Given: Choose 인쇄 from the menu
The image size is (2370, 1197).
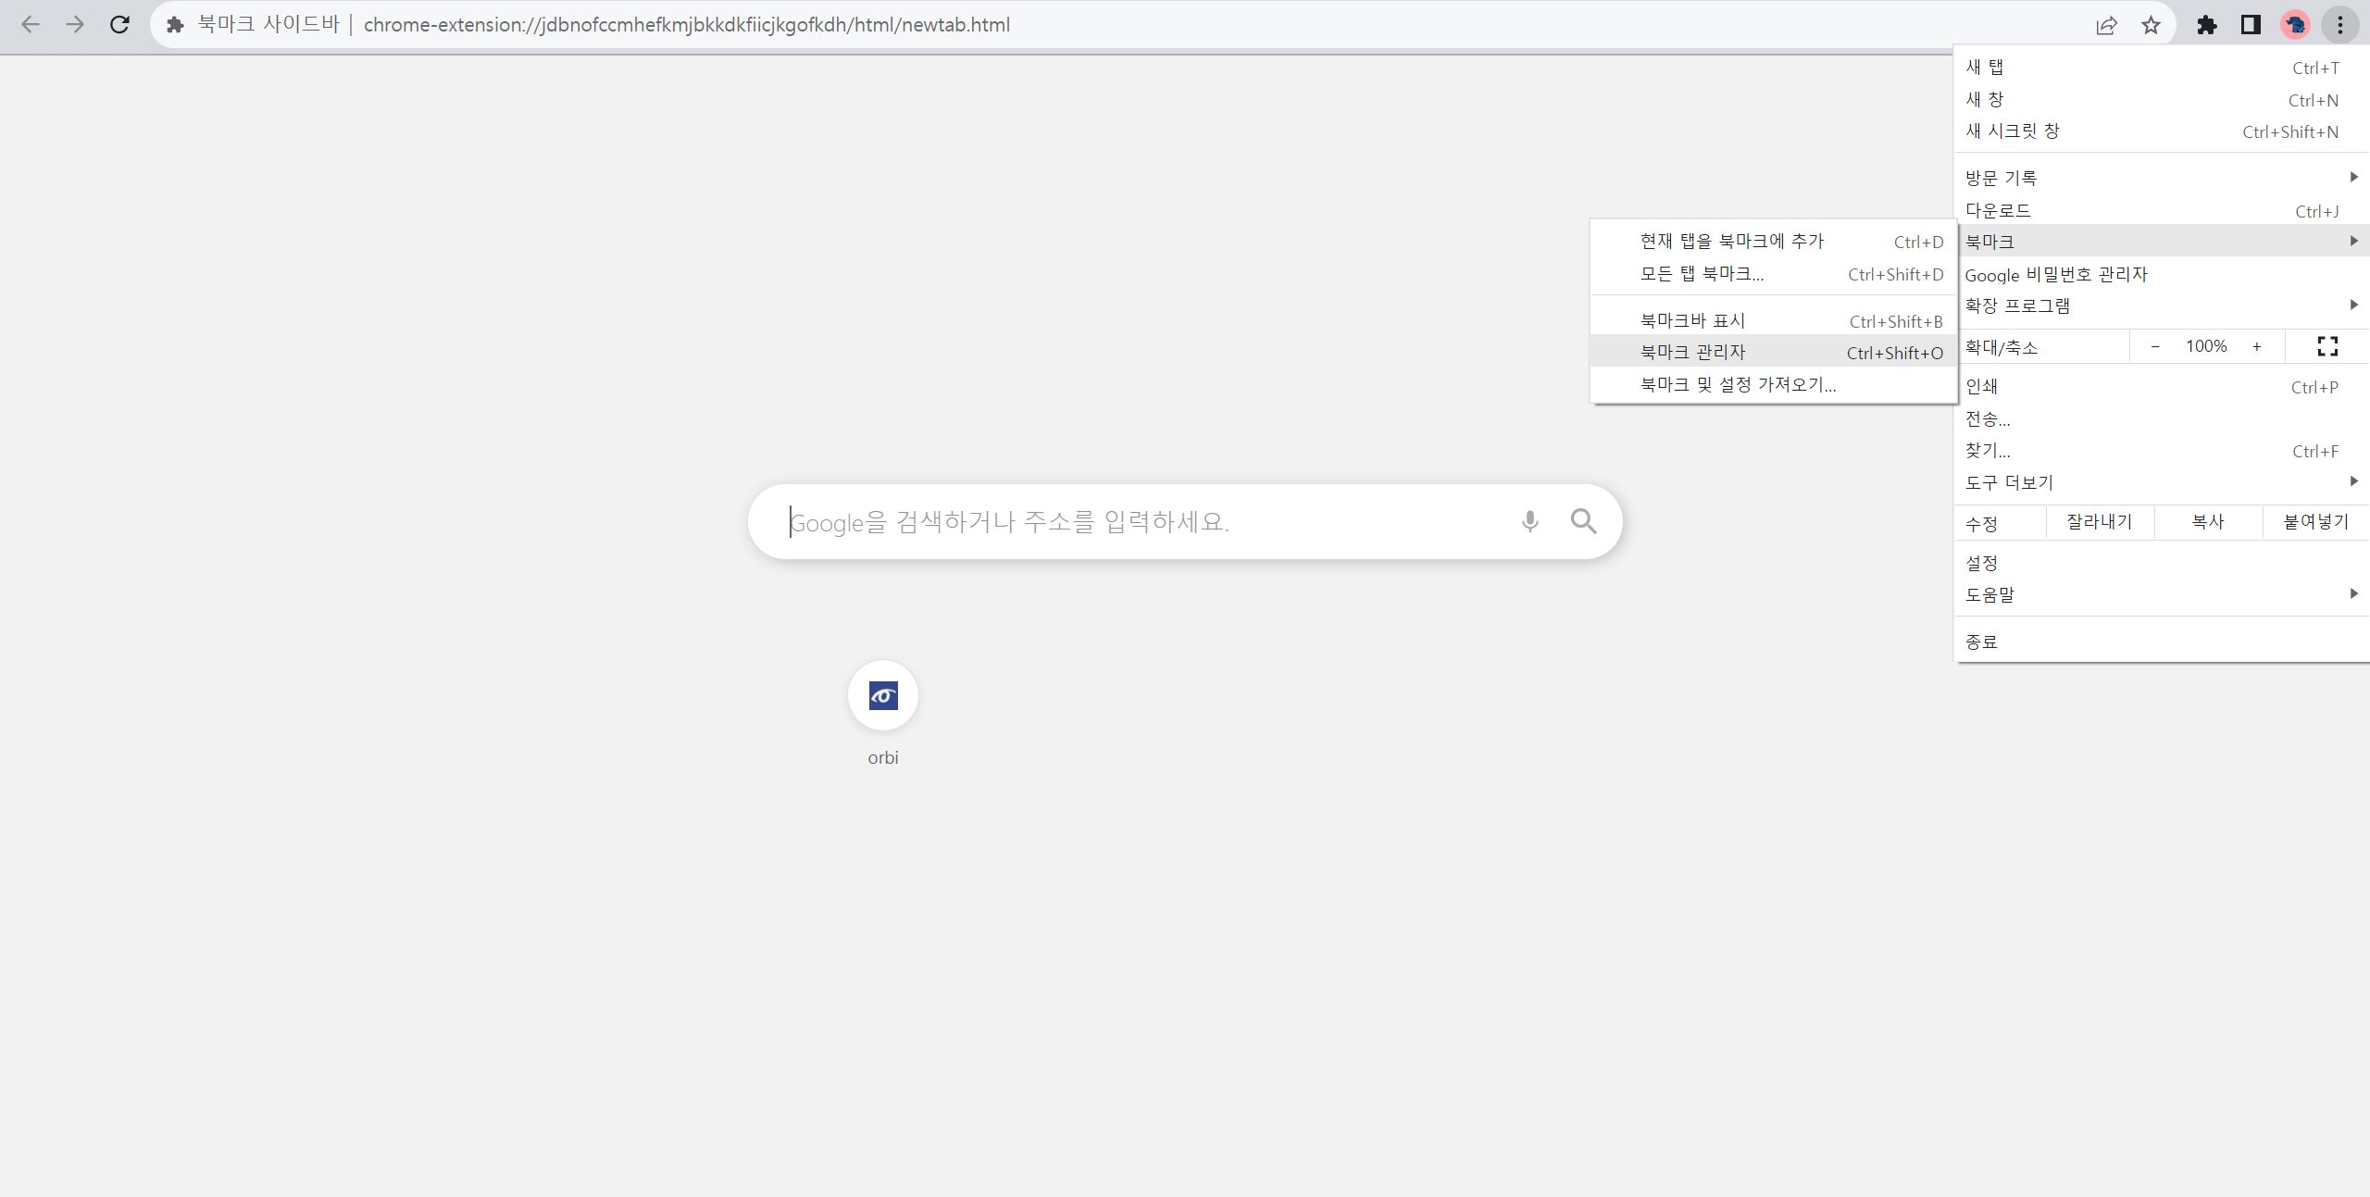Looking at the screenshot, I should click(x=2162, y=387).
